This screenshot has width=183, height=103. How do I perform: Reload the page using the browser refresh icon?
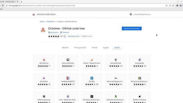tap(3, 5)
